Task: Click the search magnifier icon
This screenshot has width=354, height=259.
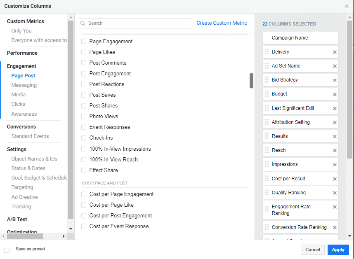Action: coord(83,23)
